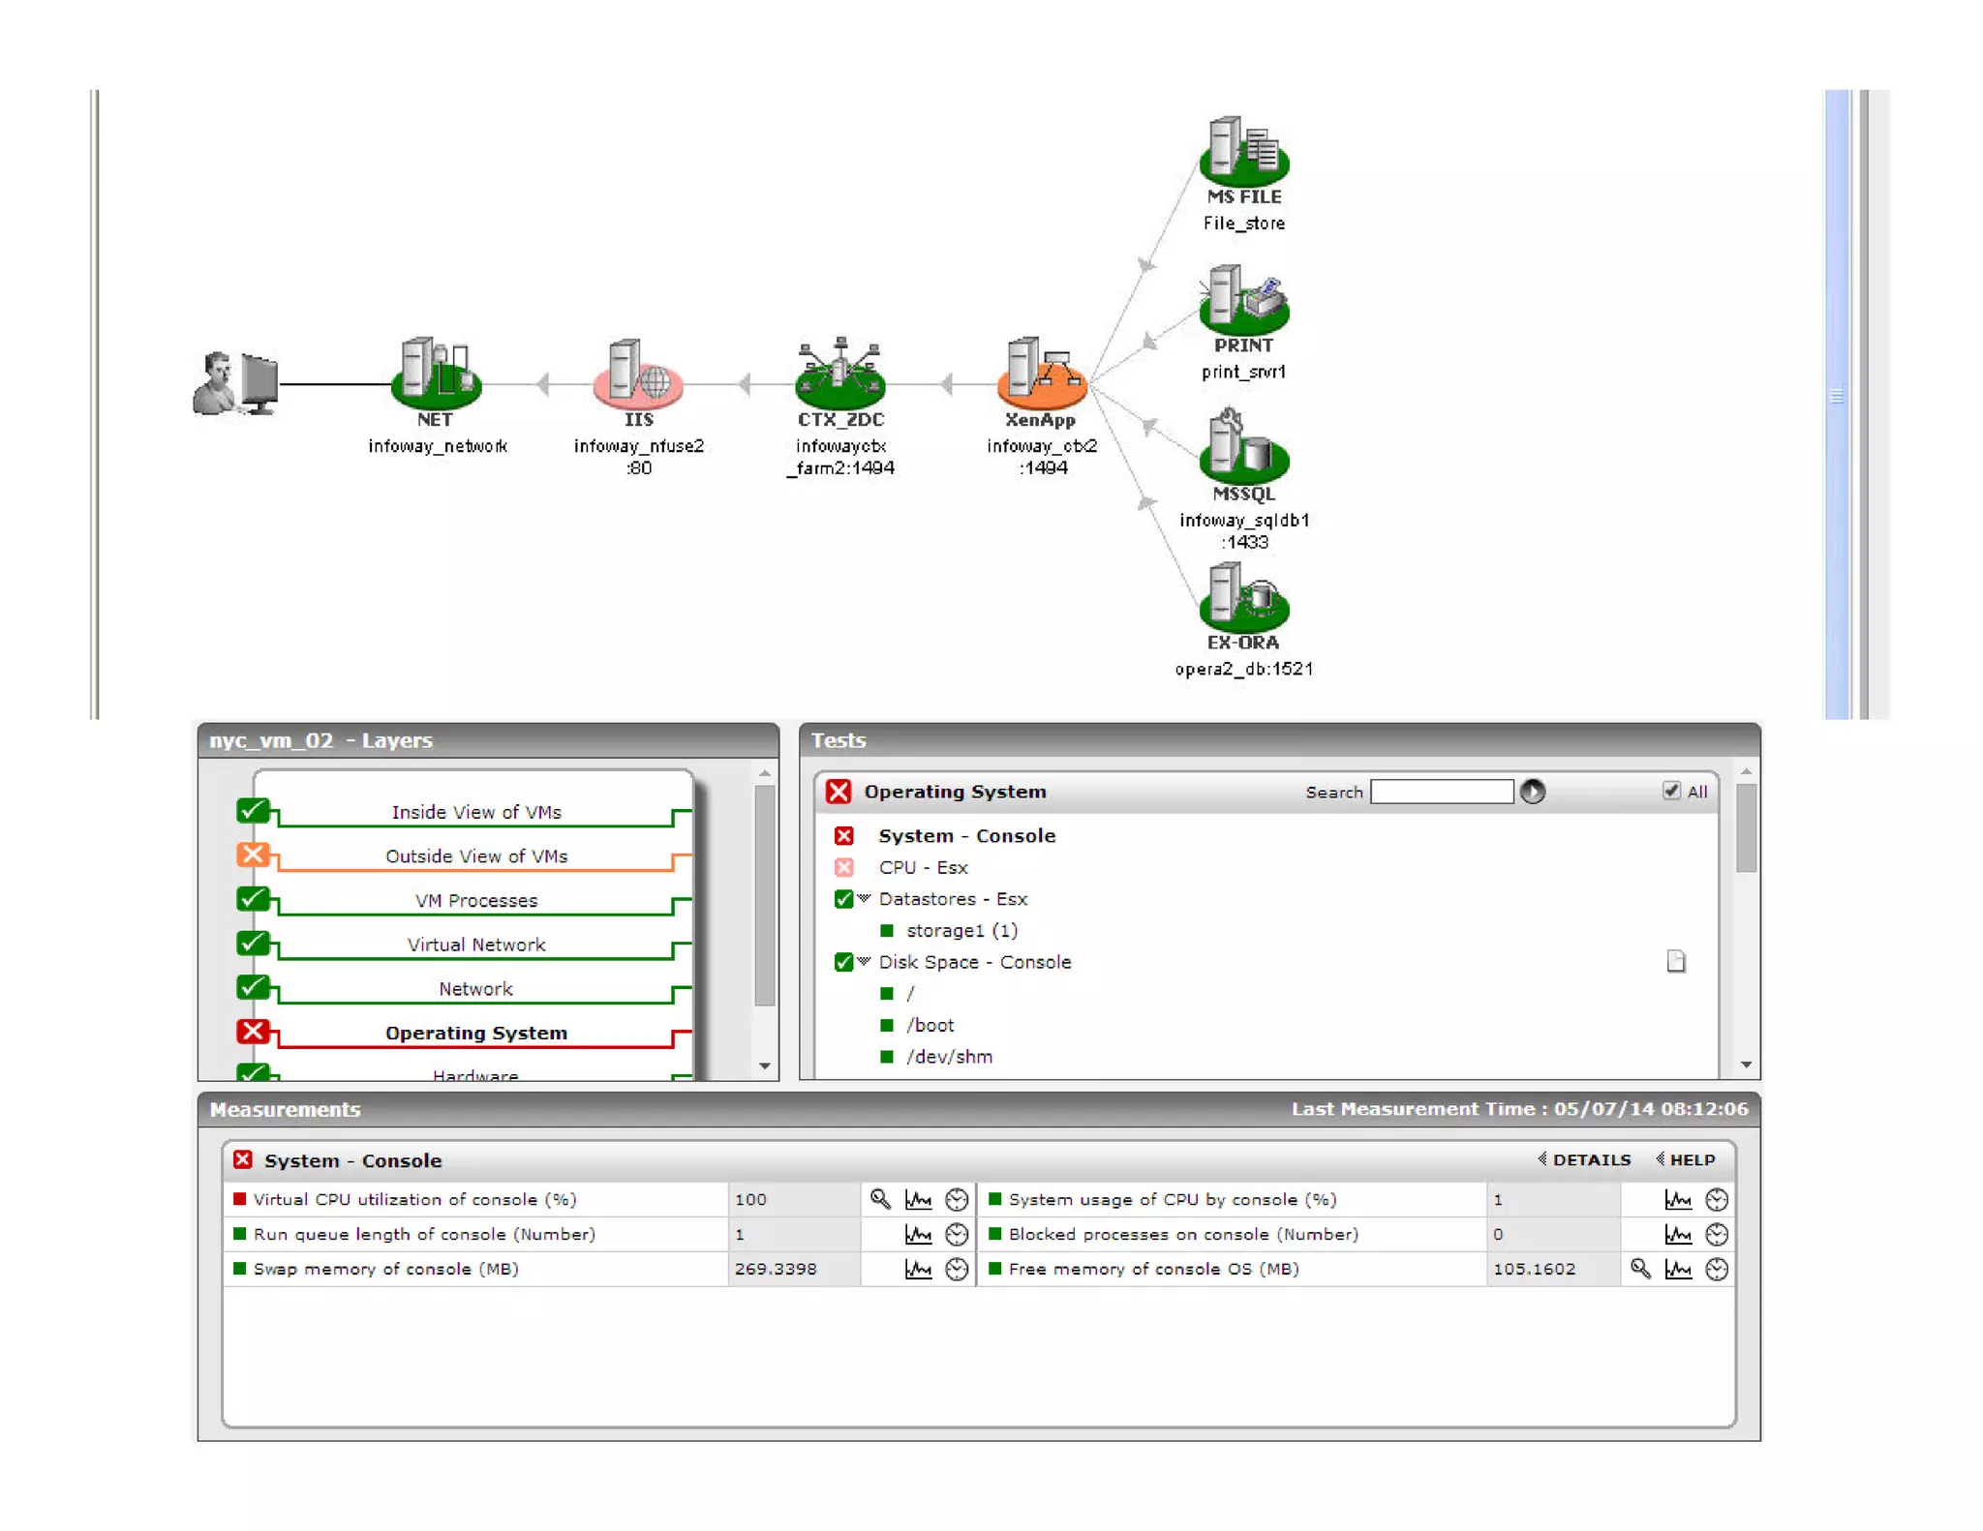Image resolution: width=1983 pixels, height=1531 pixels.
Task: Toggle the All checkbox in Tests
Action: tap(1670, 791)
